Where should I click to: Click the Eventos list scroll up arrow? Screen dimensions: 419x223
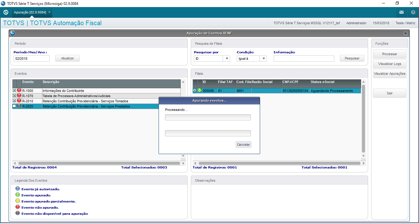[183, 82]
